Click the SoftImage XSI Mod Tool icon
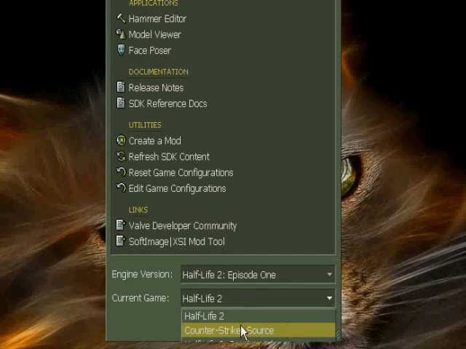 click(121, 241)
